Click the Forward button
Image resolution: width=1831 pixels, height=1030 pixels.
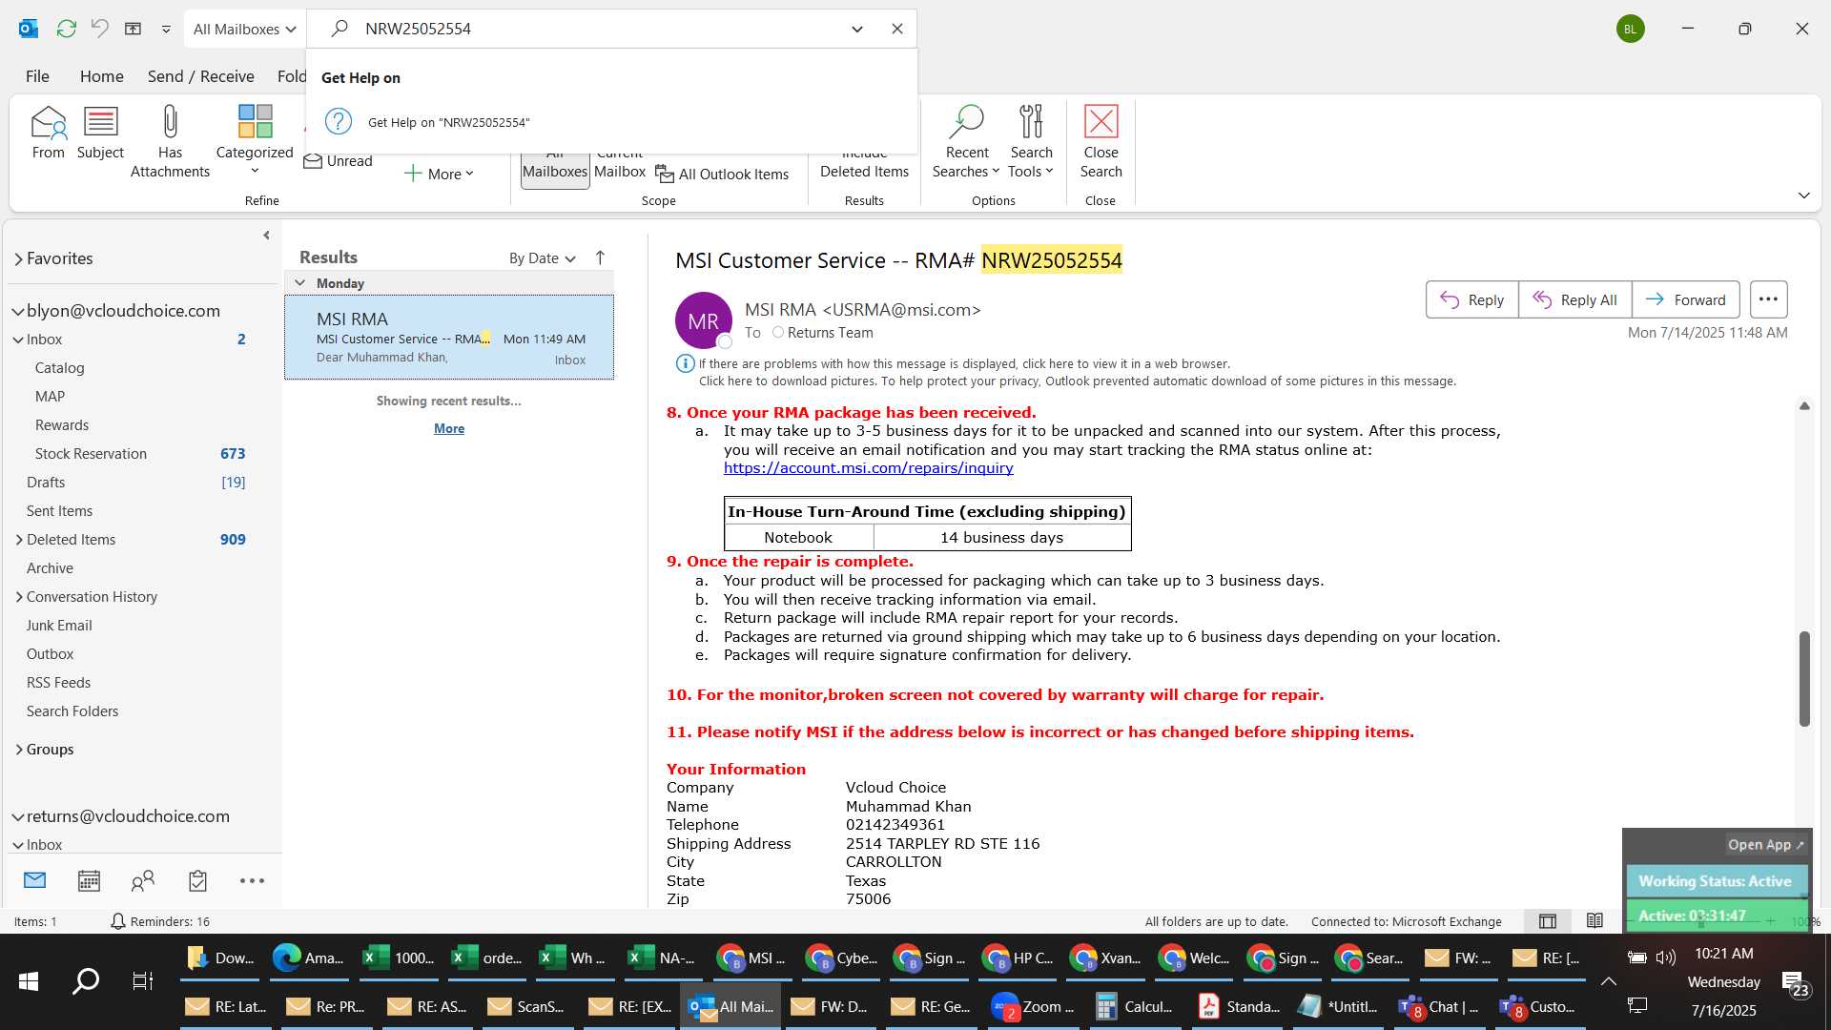click(1686, 299)
